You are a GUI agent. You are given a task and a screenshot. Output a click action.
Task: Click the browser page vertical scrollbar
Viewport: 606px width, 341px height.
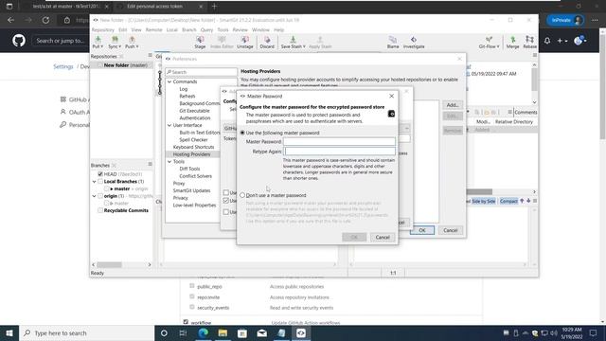point(602,86)
